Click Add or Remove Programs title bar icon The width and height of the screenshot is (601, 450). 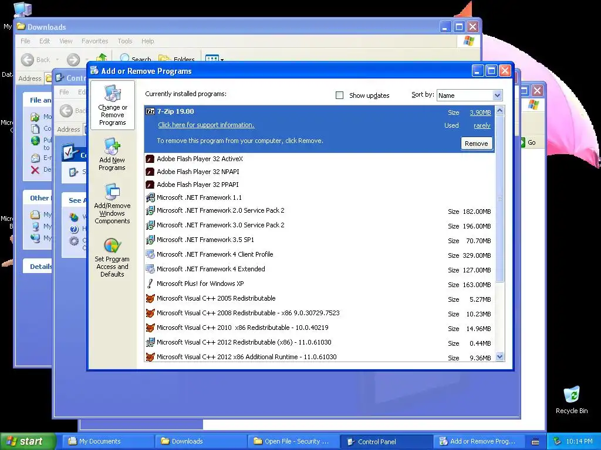(94, 71)
